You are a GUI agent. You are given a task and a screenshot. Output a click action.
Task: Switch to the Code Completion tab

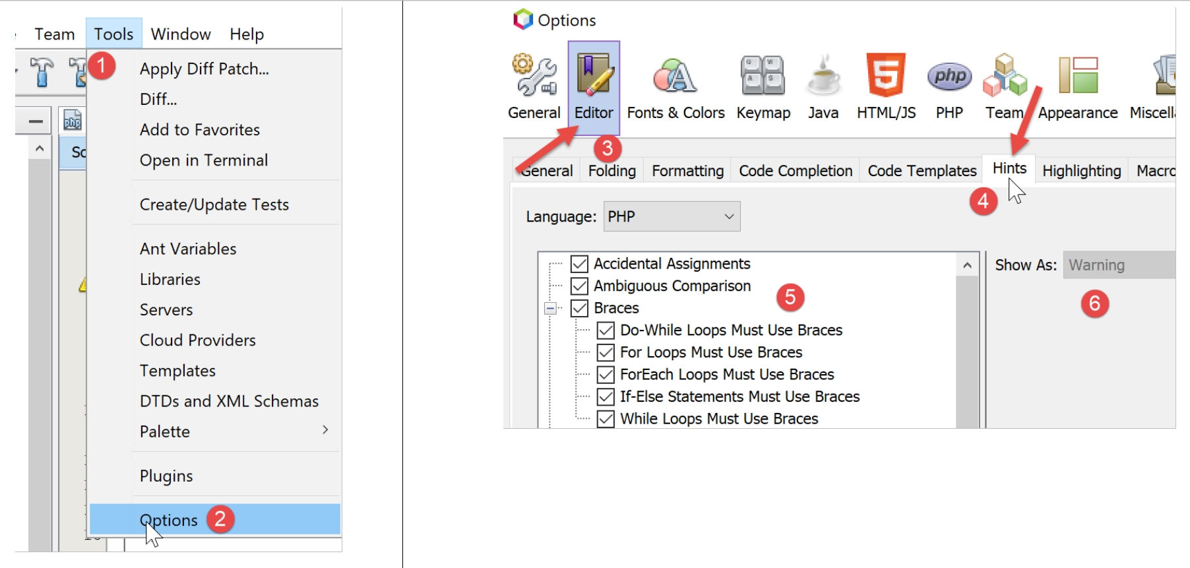[795, 171]
